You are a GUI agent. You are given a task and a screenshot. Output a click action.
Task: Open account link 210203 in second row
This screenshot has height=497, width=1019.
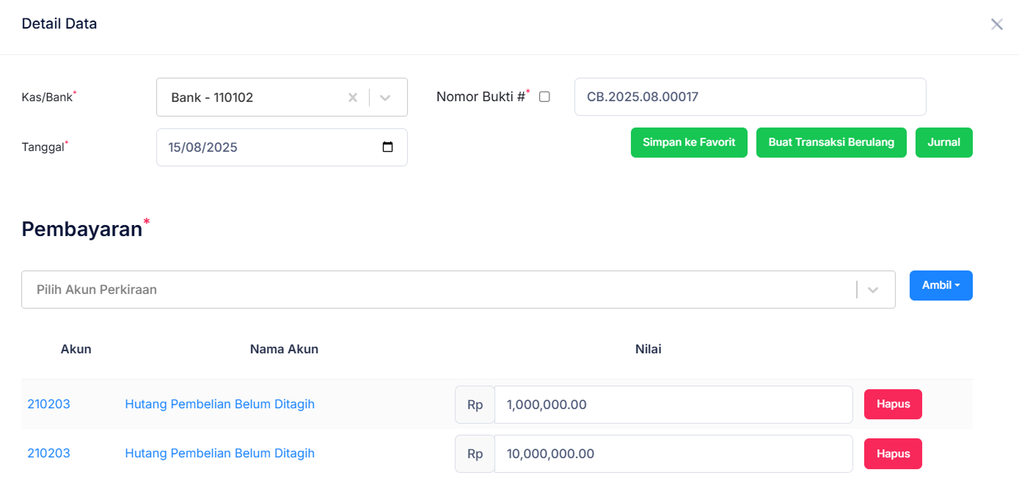(x=48, y=453)
